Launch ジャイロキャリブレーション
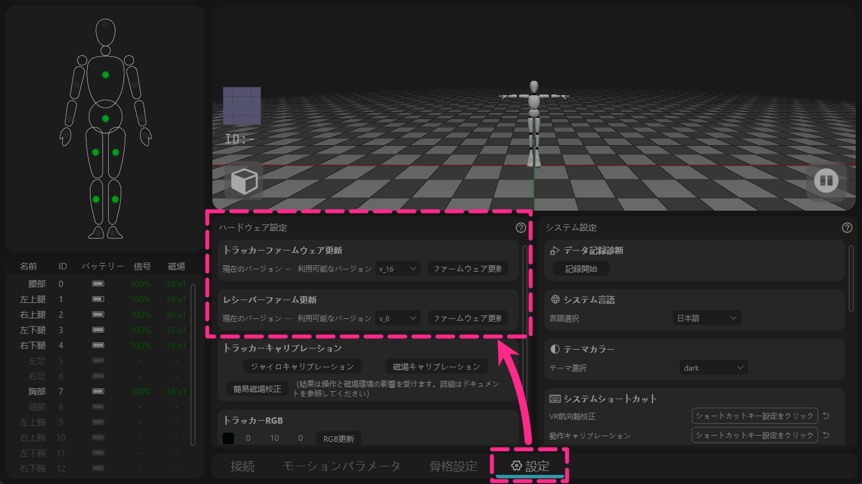This screenshot has width=862, height=484. pos(302,367)
